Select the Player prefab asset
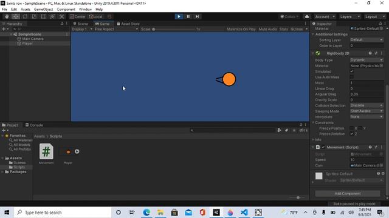This screenshot has height=218, width=389. 68,154
